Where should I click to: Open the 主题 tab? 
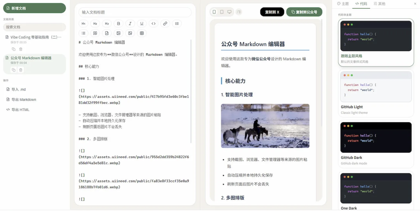point(343,4)
